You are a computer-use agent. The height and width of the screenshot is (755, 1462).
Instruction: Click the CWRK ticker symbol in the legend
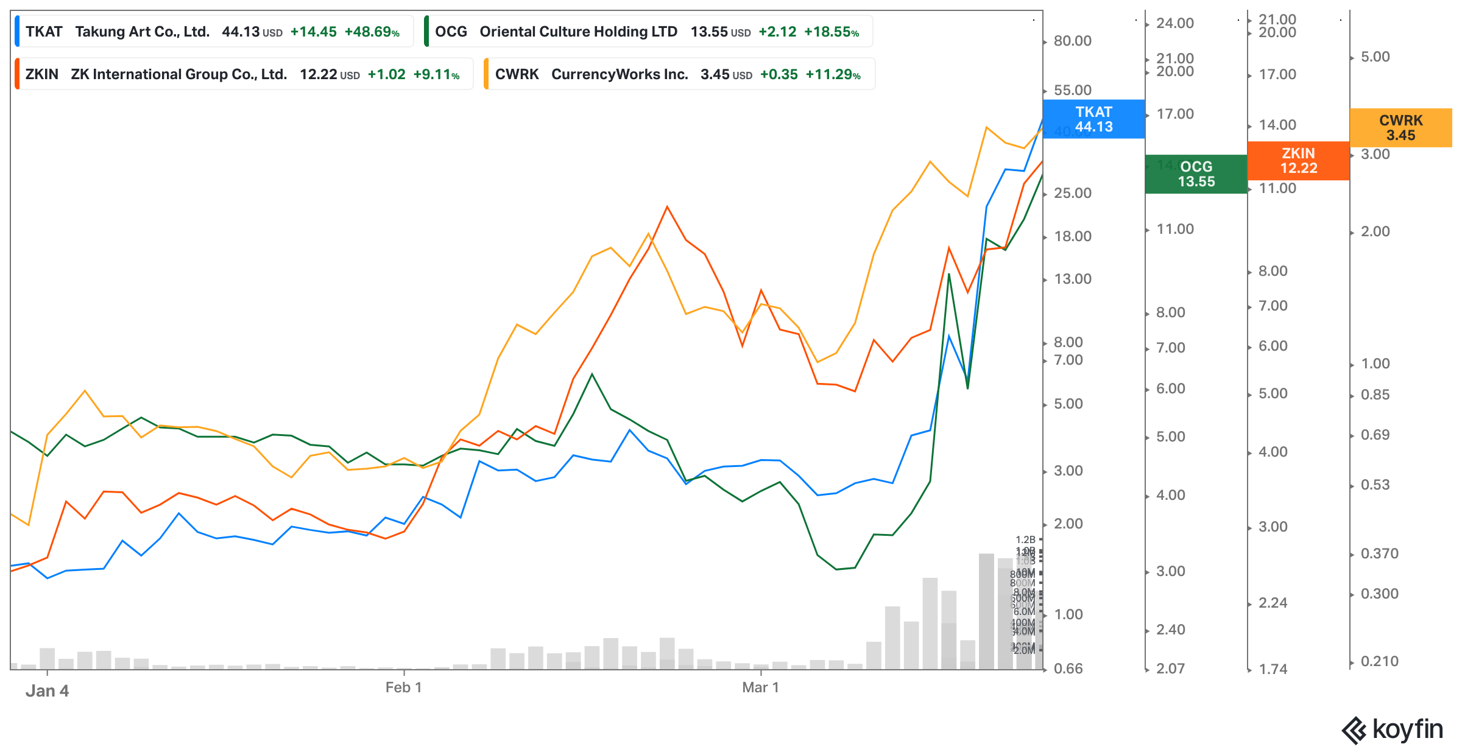coord(517,74)
